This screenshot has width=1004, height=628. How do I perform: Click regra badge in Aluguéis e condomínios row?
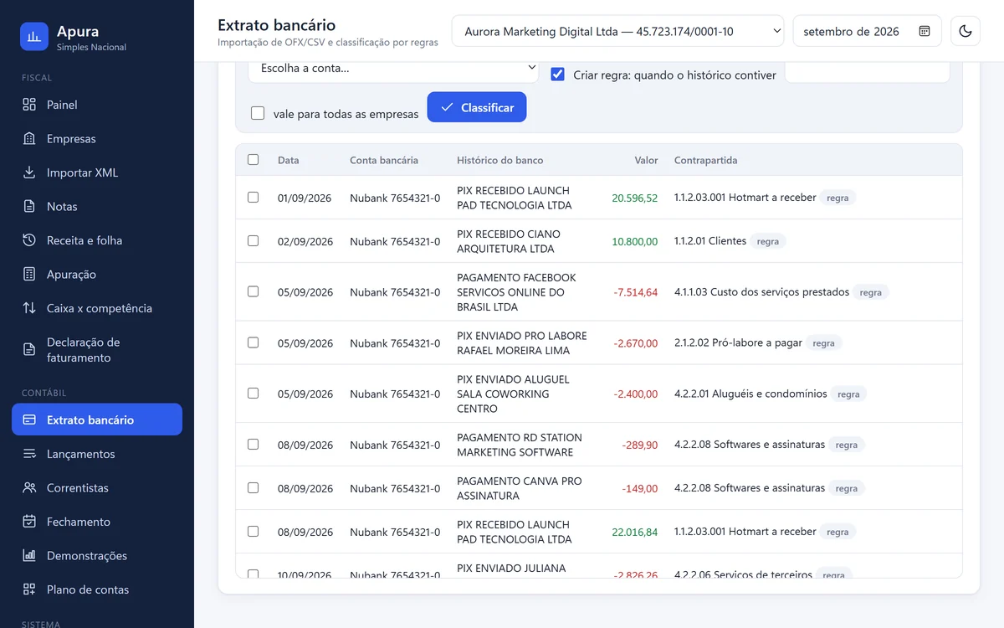848,394
